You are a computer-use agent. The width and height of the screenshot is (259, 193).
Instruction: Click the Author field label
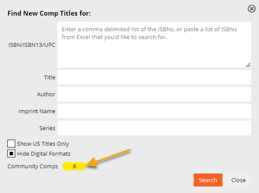[x=46, y=94]
